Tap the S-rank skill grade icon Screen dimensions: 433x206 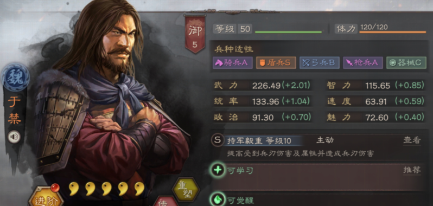pos(218,140)
